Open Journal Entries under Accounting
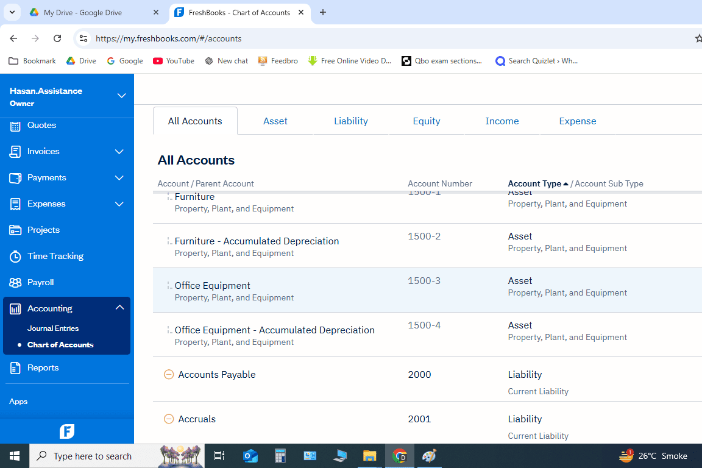The height and width of the screenshot is (468, 702). [53, 328]
